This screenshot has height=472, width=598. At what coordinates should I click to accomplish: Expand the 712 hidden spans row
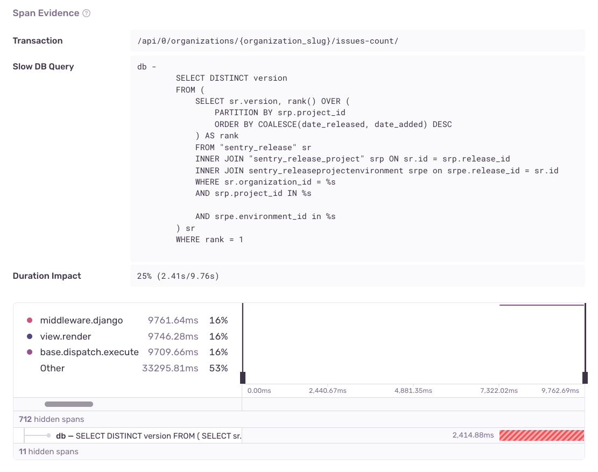51,419
